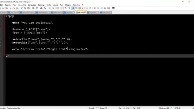Switch to the login.php tab
This screenshot has height=109, width=194.
(105, 12)
